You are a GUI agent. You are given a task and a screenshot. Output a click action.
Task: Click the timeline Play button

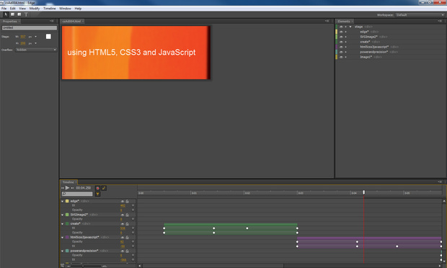67,188
